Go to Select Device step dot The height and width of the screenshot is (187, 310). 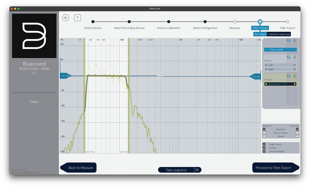tap(93, 22)
